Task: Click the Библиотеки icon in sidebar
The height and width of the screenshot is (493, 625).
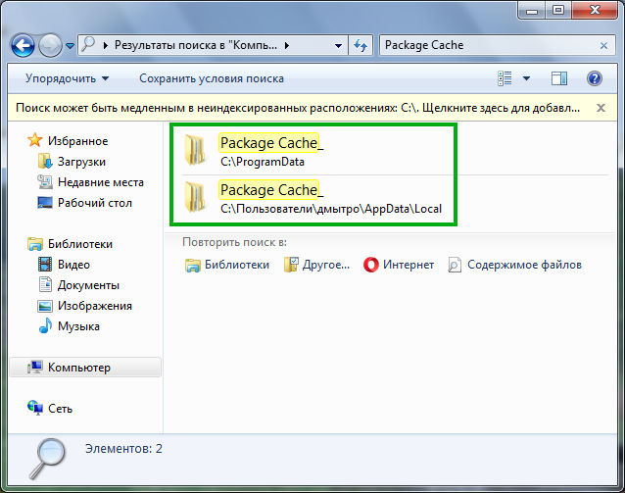Action: point(35,244)
